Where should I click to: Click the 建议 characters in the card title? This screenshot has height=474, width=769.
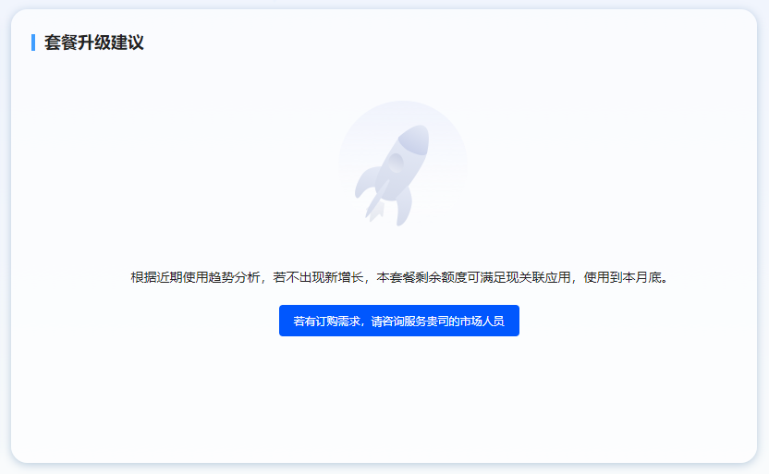[x=128, y=43]
